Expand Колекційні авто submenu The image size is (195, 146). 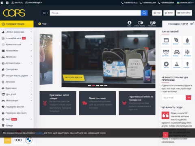click(31, 38)
